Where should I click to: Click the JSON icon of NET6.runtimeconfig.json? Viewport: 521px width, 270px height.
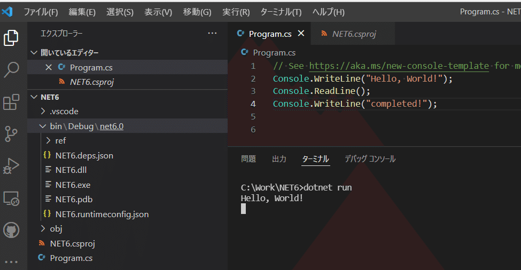47,213
